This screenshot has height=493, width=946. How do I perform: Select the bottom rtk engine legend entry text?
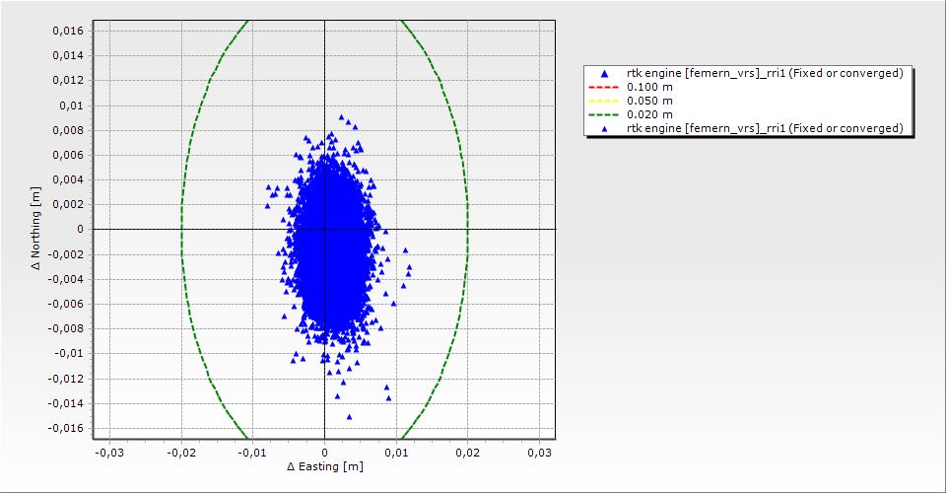(765, 128)
